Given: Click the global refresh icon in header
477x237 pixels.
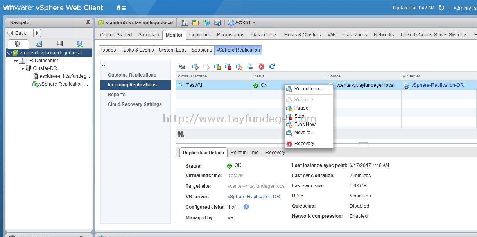Looking at the screenshot, I should pyautogui.click(x=441, y=8).
